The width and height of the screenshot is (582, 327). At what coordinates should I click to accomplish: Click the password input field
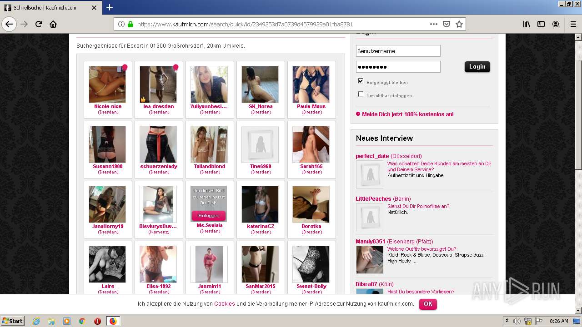click(x=398, y=67)
